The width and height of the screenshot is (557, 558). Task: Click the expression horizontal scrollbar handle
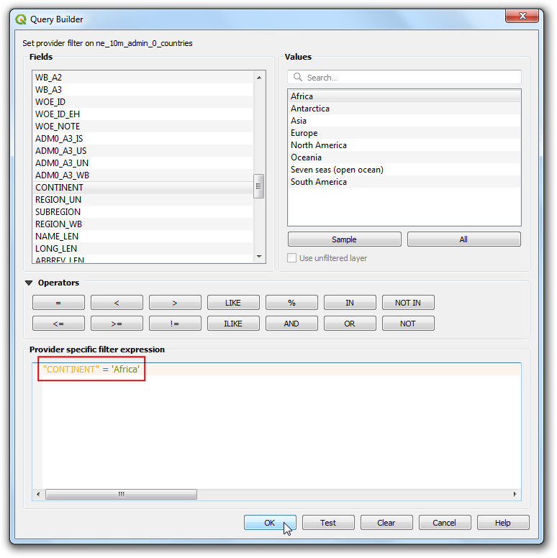click(x=121, y=495)
